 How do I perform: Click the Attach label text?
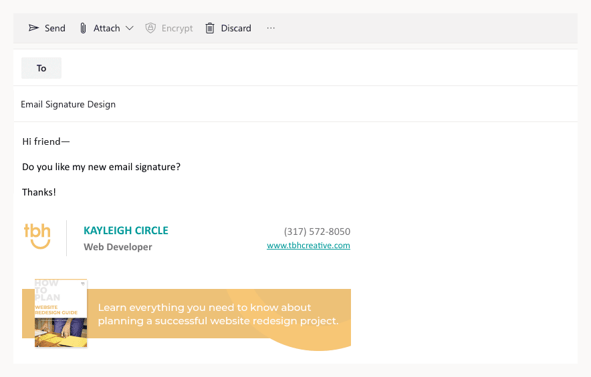coord(107,28)
